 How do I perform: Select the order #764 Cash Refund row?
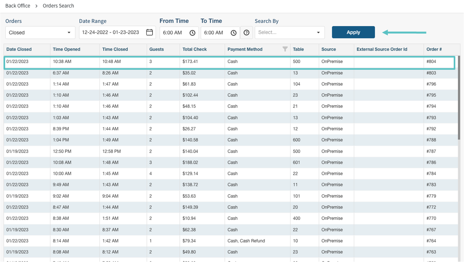coord(230,241)
